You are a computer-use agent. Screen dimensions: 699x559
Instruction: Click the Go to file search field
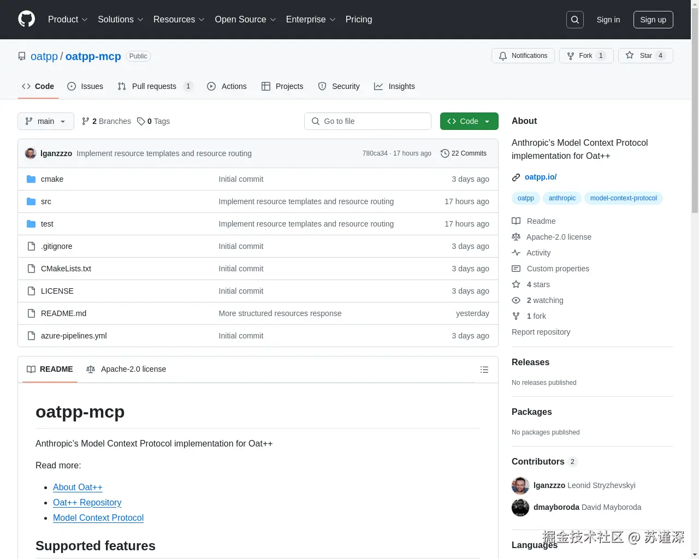(x=368, y=121)
